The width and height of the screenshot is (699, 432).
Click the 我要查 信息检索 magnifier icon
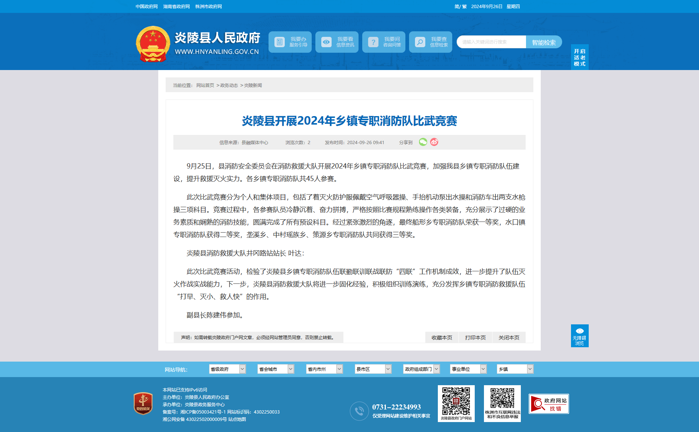click(x=420, y=42)
